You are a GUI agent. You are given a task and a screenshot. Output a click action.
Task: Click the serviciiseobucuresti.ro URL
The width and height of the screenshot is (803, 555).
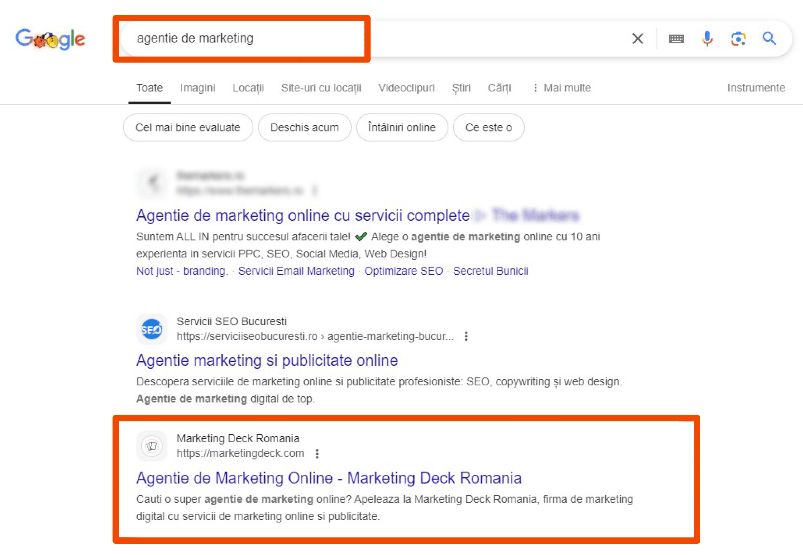pos(315,336)
